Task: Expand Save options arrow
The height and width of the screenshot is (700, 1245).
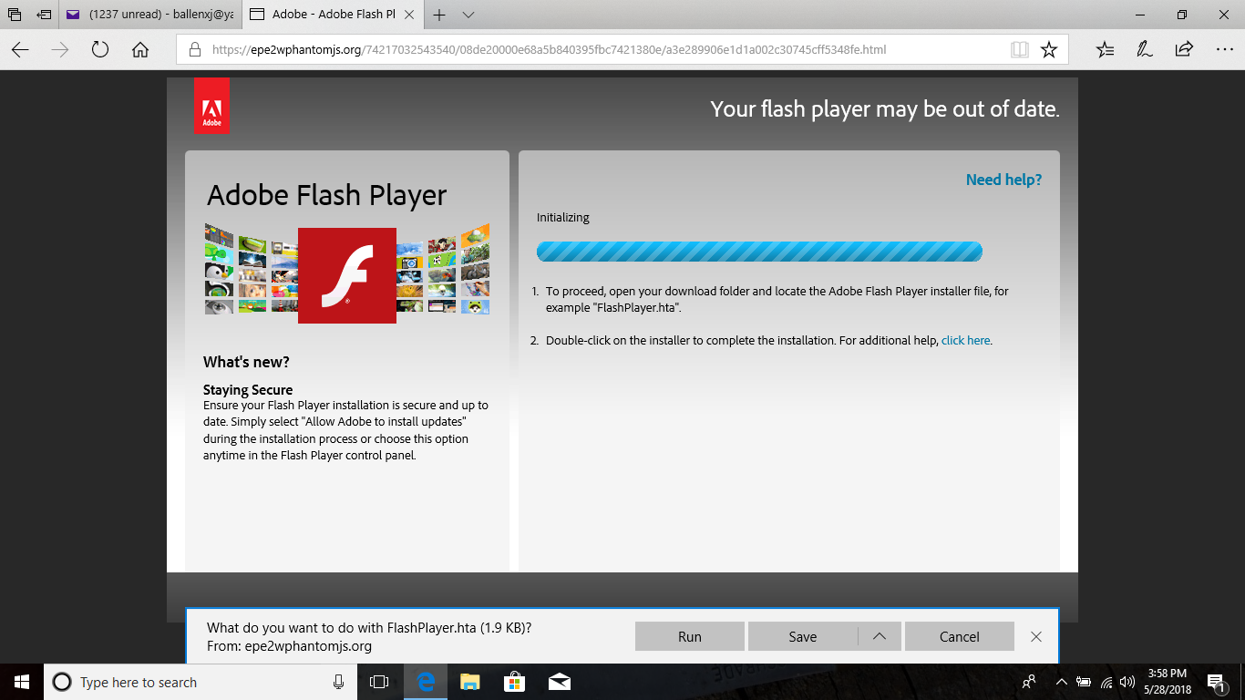Action: (880, 636)
